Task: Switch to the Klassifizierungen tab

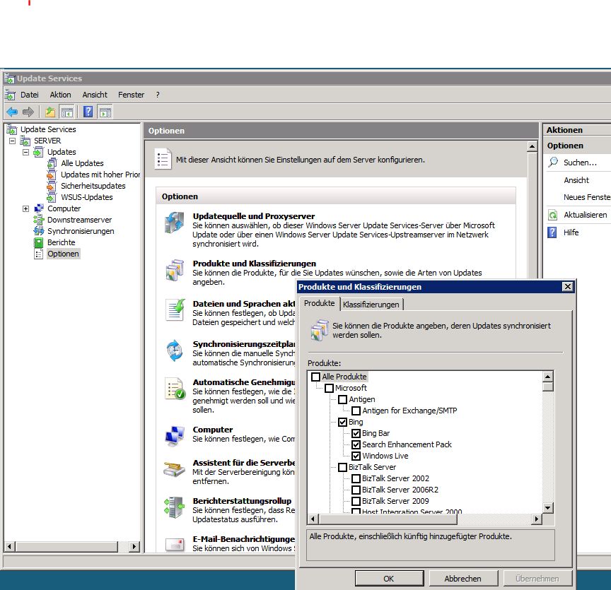Action: point(373,303)
